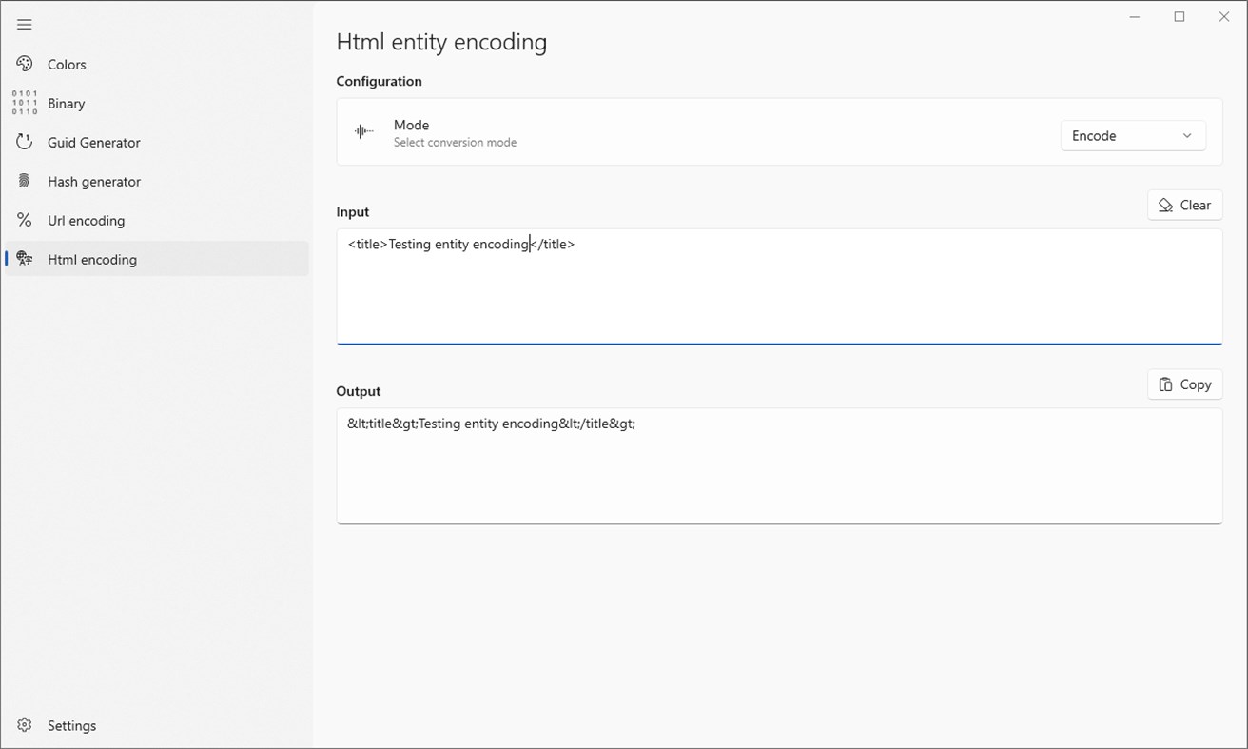1248x749 pixels.
Task: Go to the Guid Generator tool
Action: click(94, 143)
